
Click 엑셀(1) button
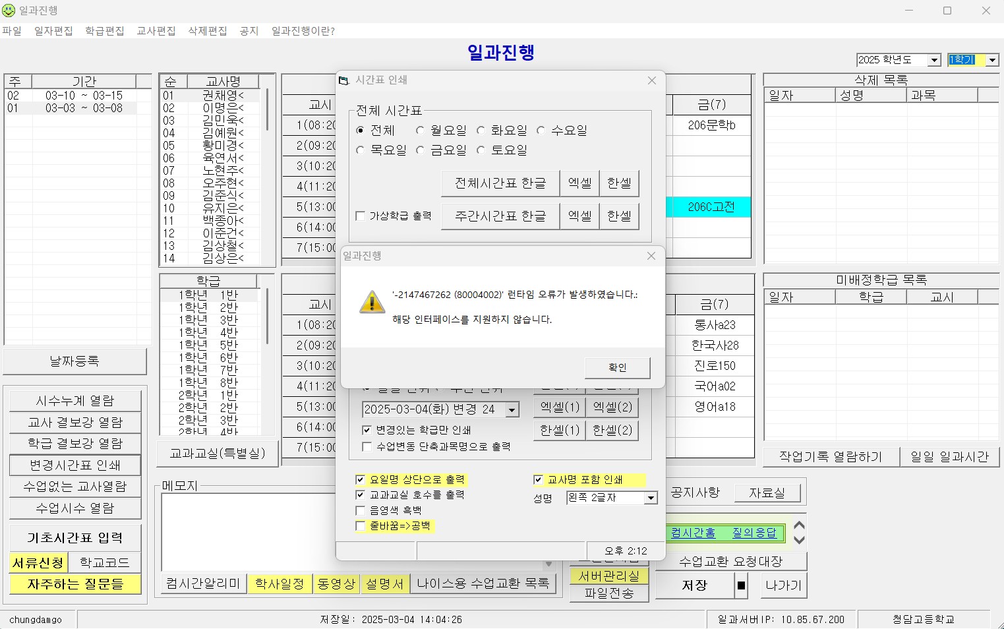pos(560,407)
